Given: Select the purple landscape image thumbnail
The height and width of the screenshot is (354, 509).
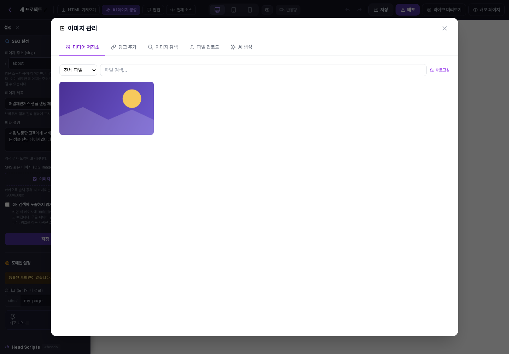Looking at the screenshot, I should pos(106,108).
